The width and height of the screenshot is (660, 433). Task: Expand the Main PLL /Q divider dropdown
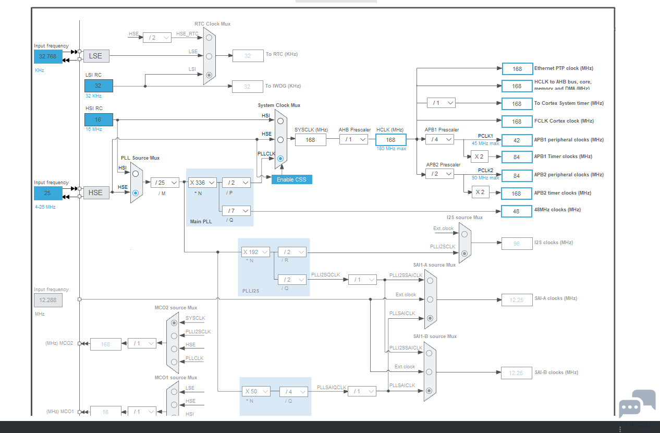(236, 211)
